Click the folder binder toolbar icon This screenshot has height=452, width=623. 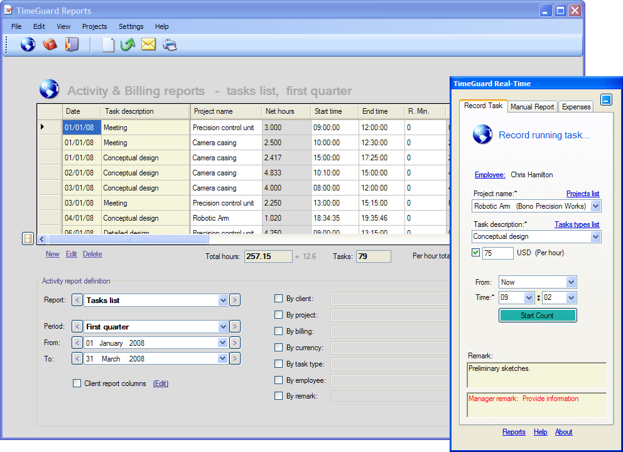point(72,45)
